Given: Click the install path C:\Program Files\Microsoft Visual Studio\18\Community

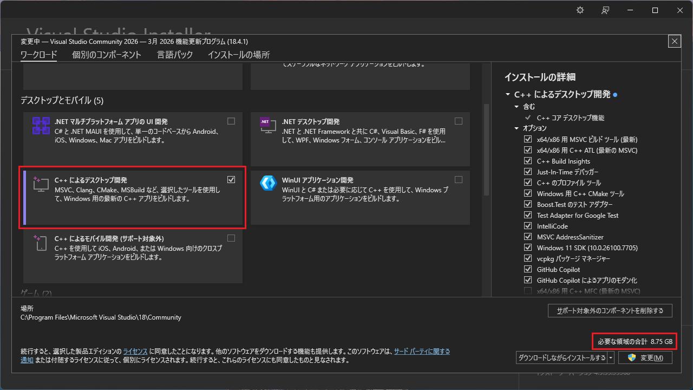Looking at the screenshot, I should (101, 317).
